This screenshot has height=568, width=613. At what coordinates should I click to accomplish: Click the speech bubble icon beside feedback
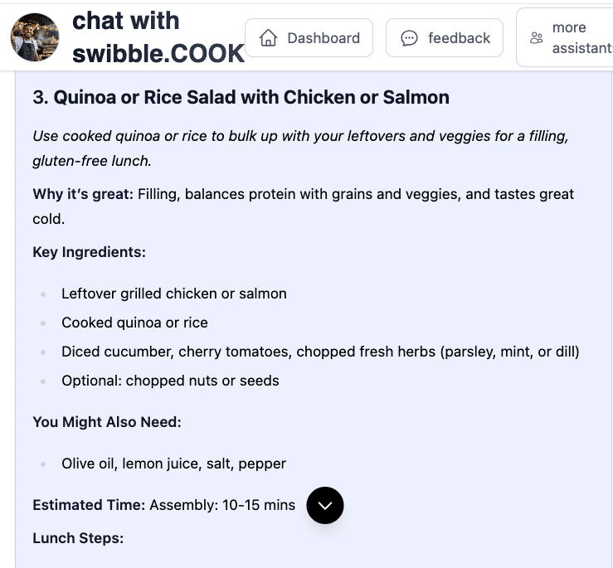point(409,38)
